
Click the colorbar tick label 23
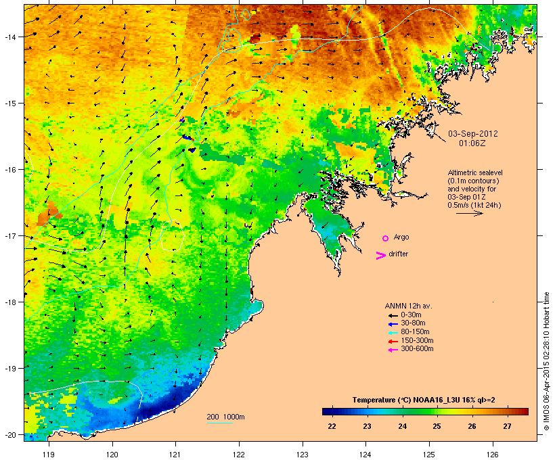tap(367, 426)
